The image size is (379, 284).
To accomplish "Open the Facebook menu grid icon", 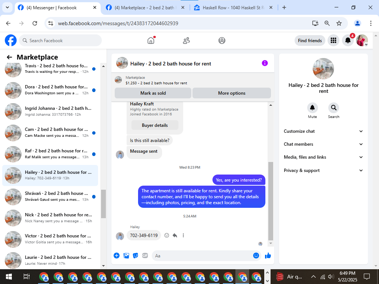I will 333,40.
